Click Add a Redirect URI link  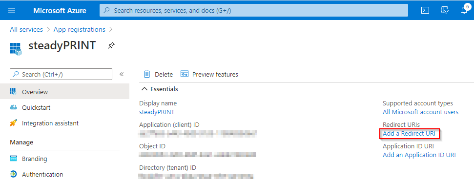click(409, 133)
